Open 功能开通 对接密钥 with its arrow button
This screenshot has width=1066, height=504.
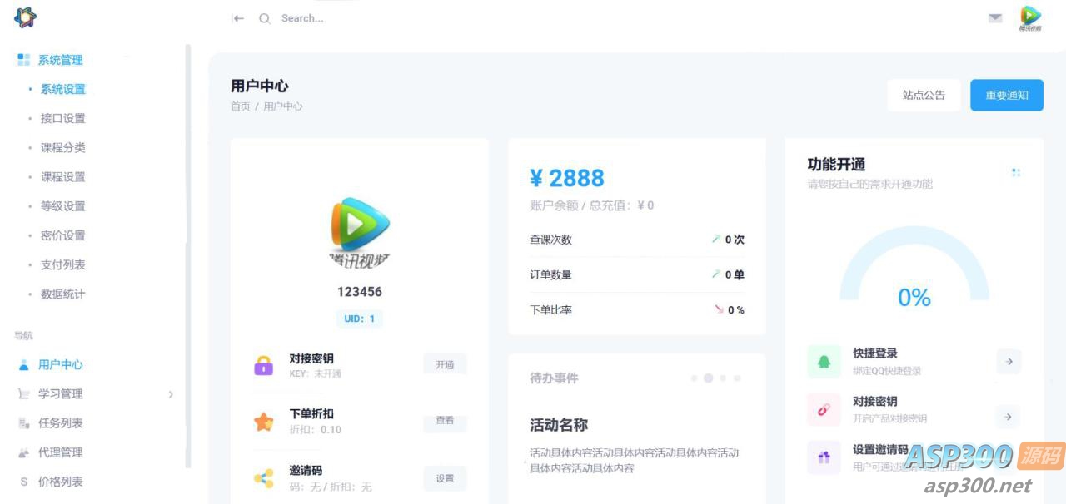tap(1009, 417)
